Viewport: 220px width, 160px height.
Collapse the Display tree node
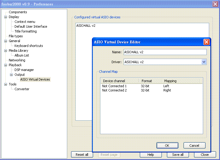coord(6,17)
